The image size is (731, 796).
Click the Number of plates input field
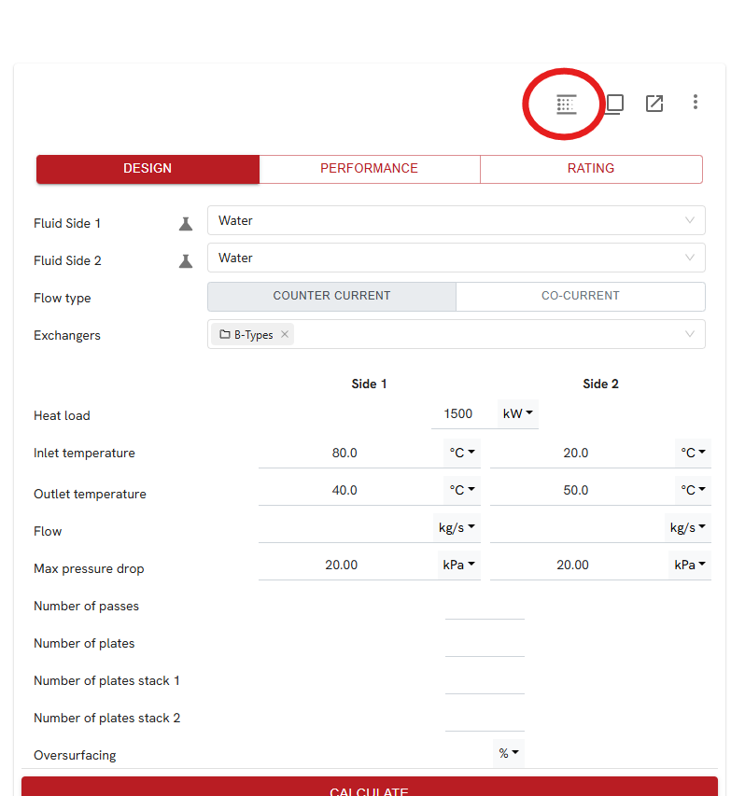pyautogui.click(x=485, y=643)
